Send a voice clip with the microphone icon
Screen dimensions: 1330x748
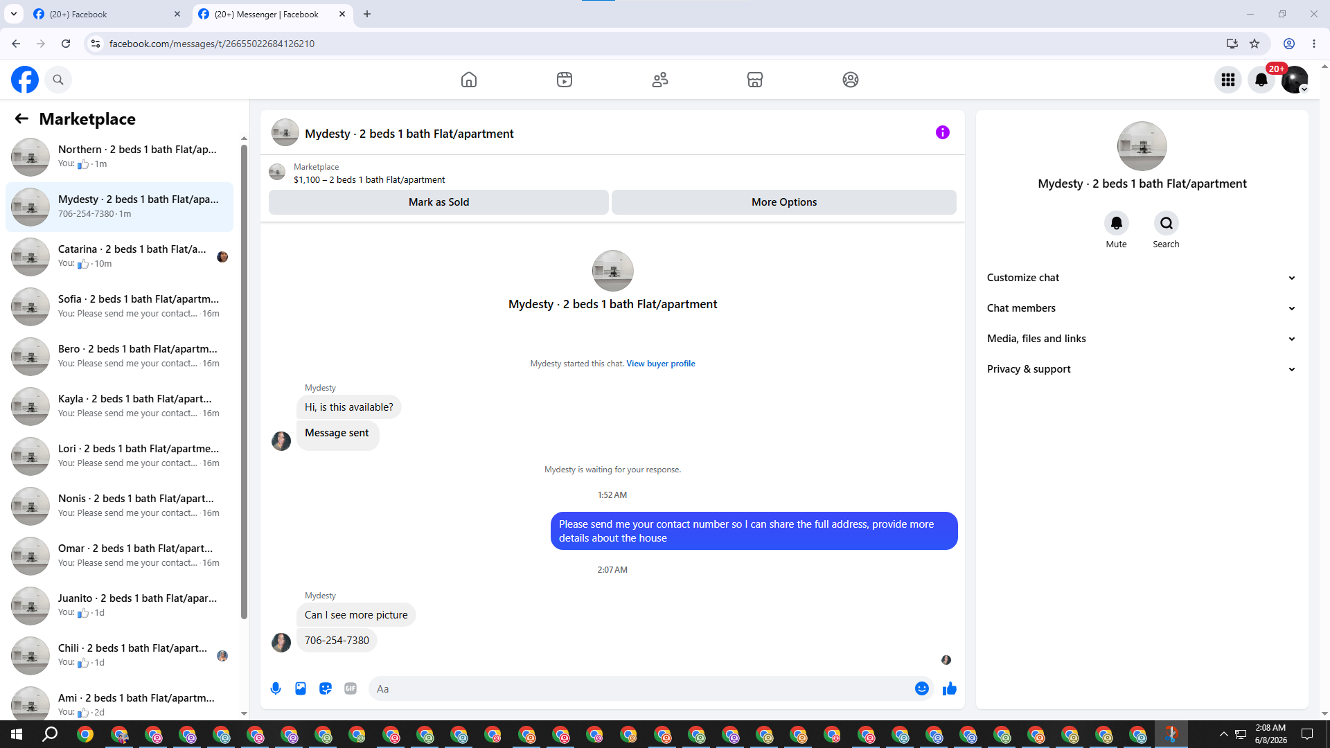pos(276,688)
